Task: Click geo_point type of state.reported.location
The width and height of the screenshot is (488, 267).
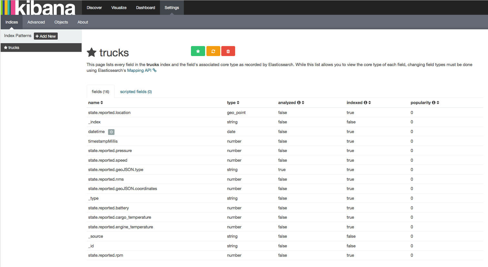Action: [x=236, y=113]
